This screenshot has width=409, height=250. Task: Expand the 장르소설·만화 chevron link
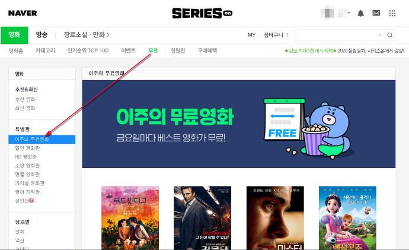coord(87,35)
